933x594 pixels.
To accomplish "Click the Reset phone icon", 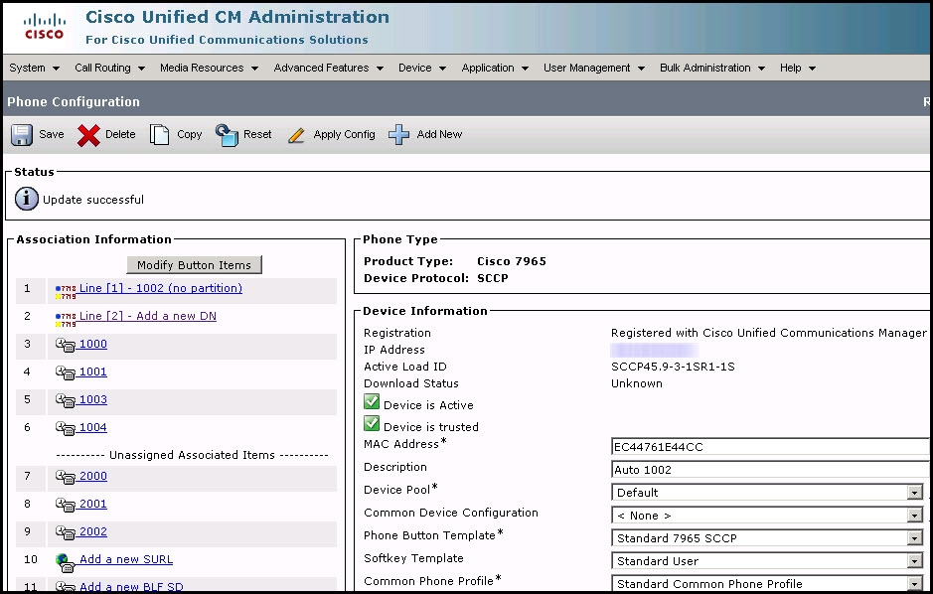I will tap(227, 135).
